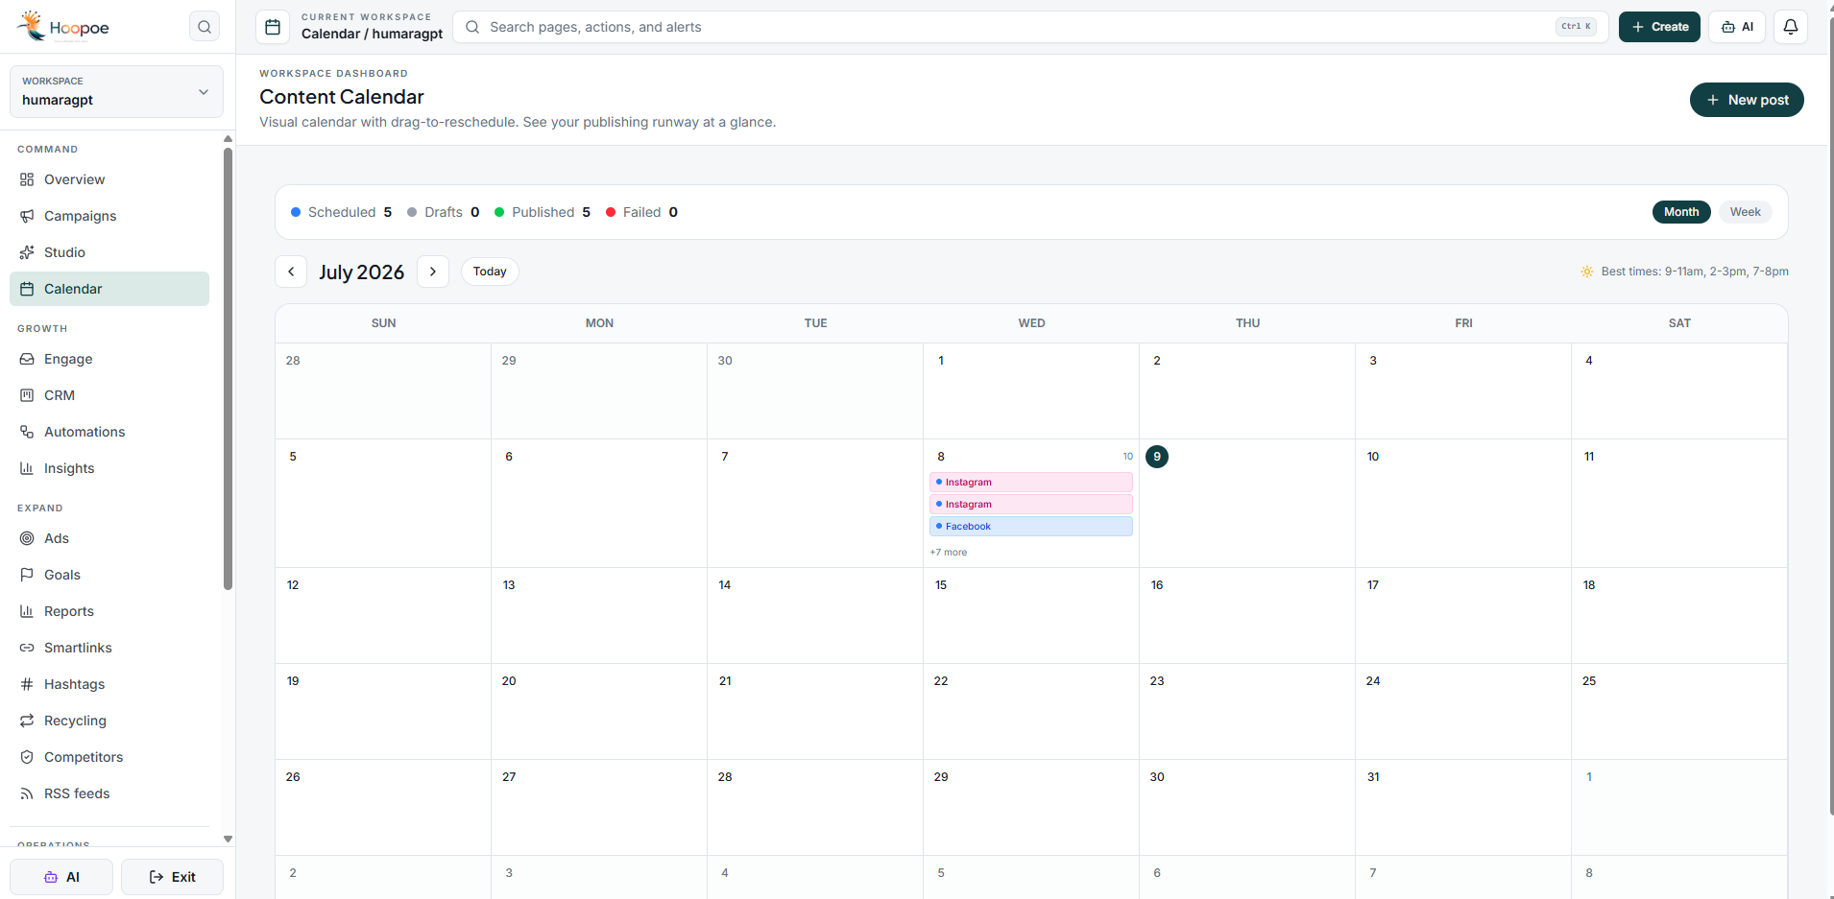Open Studio from the sidebar

(x=64, y=252)
